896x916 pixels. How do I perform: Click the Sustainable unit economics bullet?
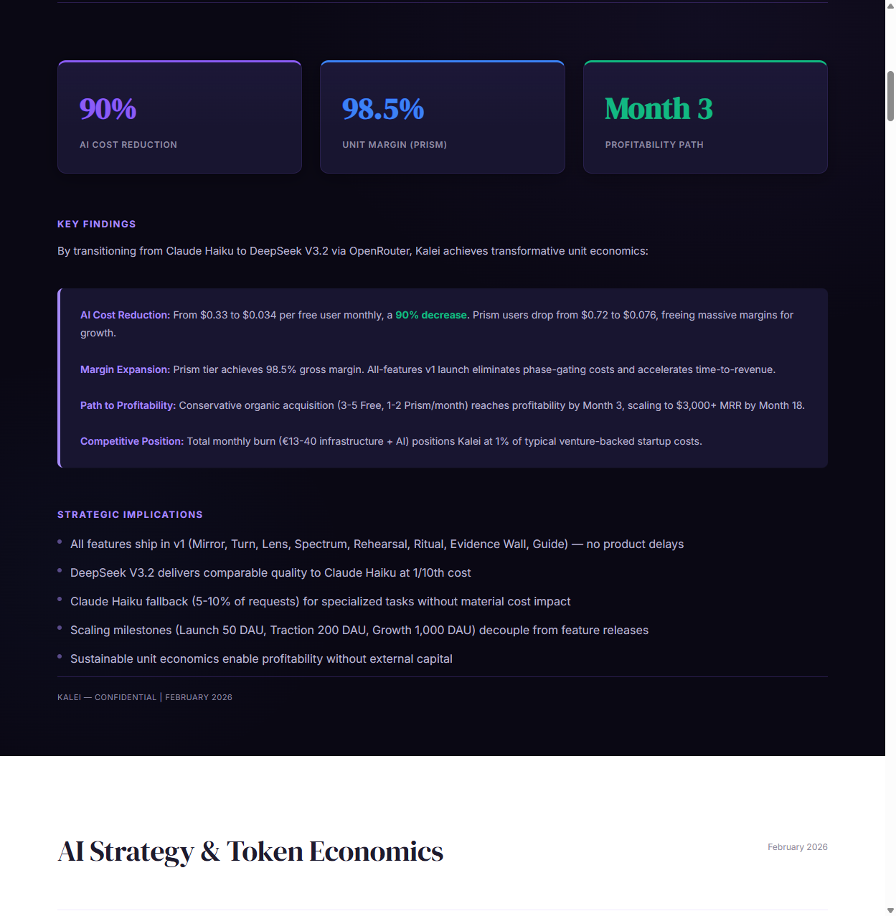[x=261, y=659]
